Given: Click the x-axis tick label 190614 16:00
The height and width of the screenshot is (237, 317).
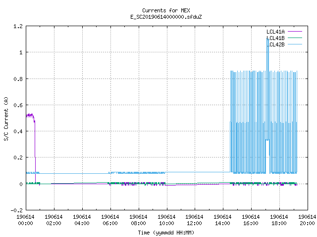Looking at the screenshot, I should click(x=251, y=220).
